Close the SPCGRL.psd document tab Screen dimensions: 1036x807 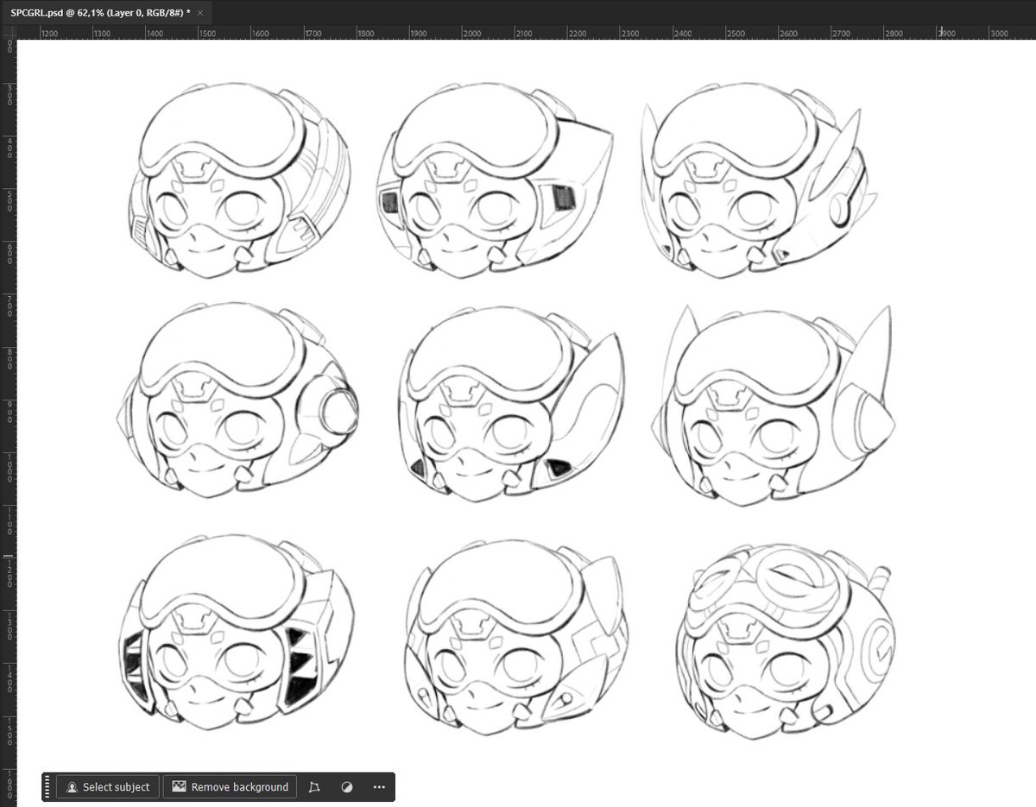(x=200, y=14)
